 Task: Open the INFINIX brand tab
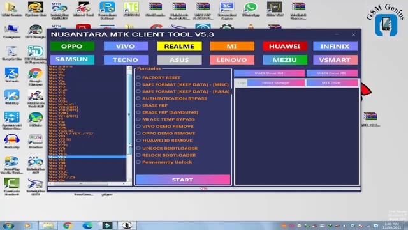[335, 46]
